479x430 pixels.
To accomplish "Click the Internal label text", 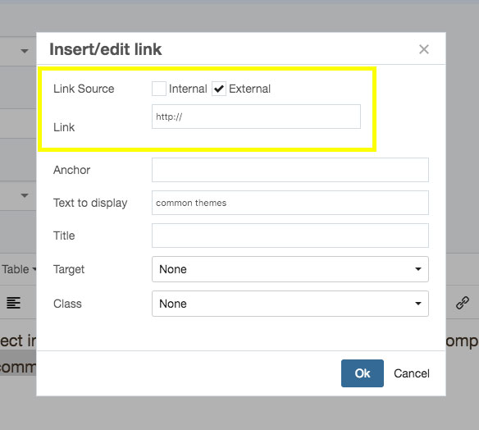I will point(188,89).
